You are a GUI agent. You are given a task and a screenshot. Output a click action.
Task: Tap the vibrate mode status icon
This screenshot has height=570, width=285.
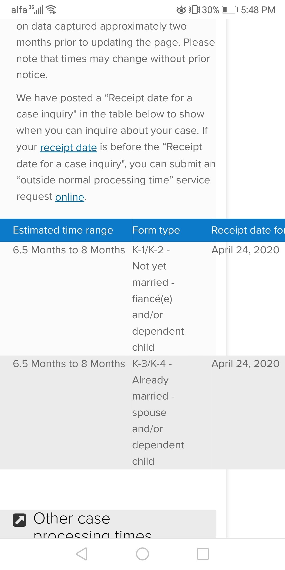pyautogui.click(x=195, y=10)
